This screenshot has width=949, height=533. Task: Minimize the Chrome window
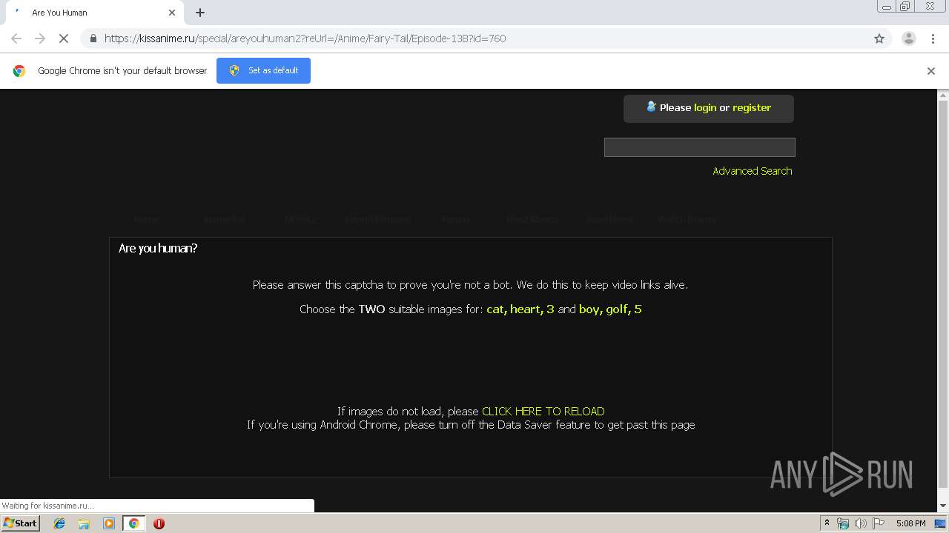coord(886,7)
